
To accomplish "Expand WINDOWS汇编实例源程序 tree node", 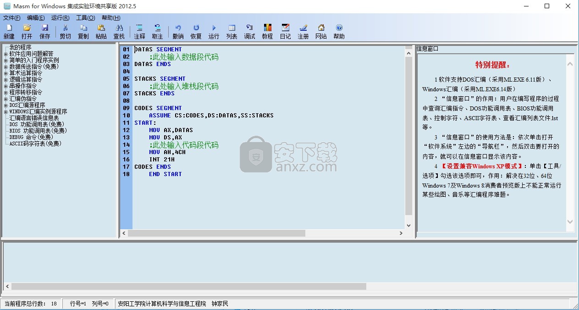I will coord(6,111).
